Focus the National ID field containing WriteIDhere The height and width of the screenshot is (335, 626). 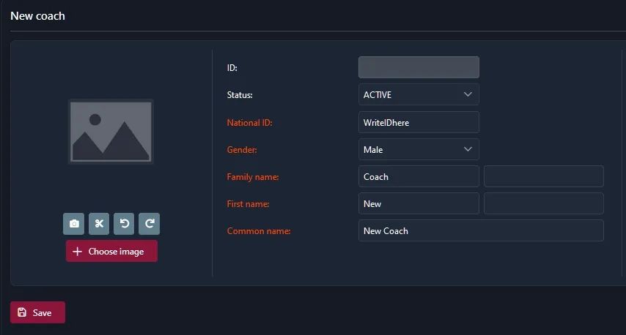[419, 122]
